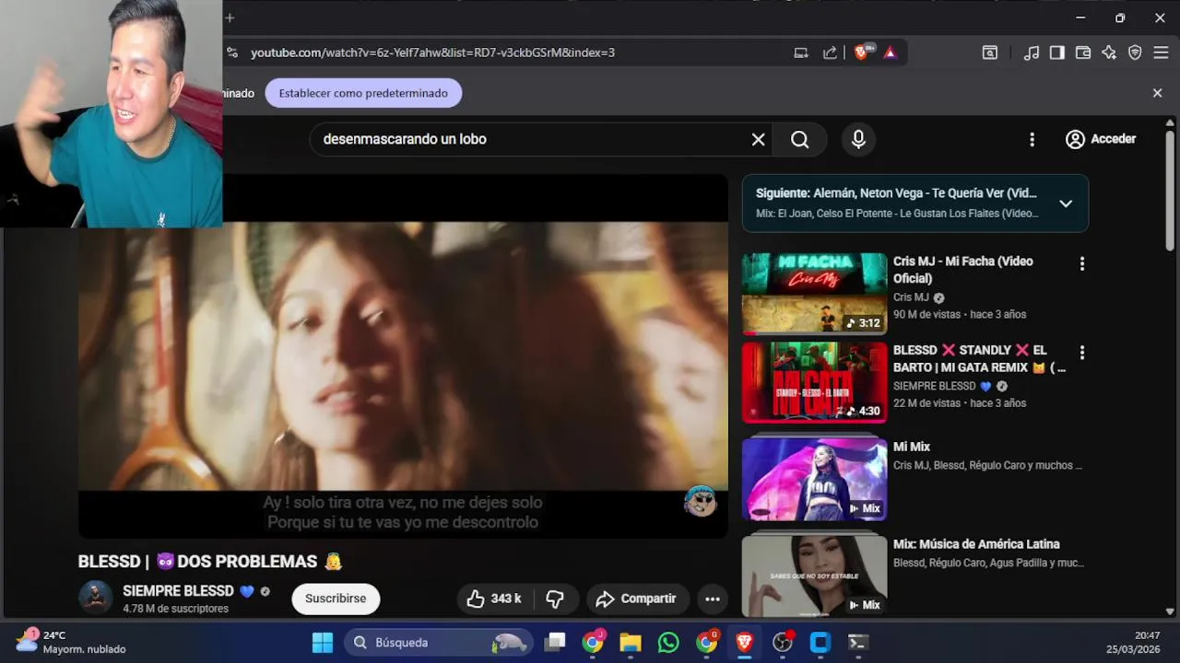Open weather widget showing 24°C
The width and height of the screenshot is (1180, 663).
click(71, 642)
